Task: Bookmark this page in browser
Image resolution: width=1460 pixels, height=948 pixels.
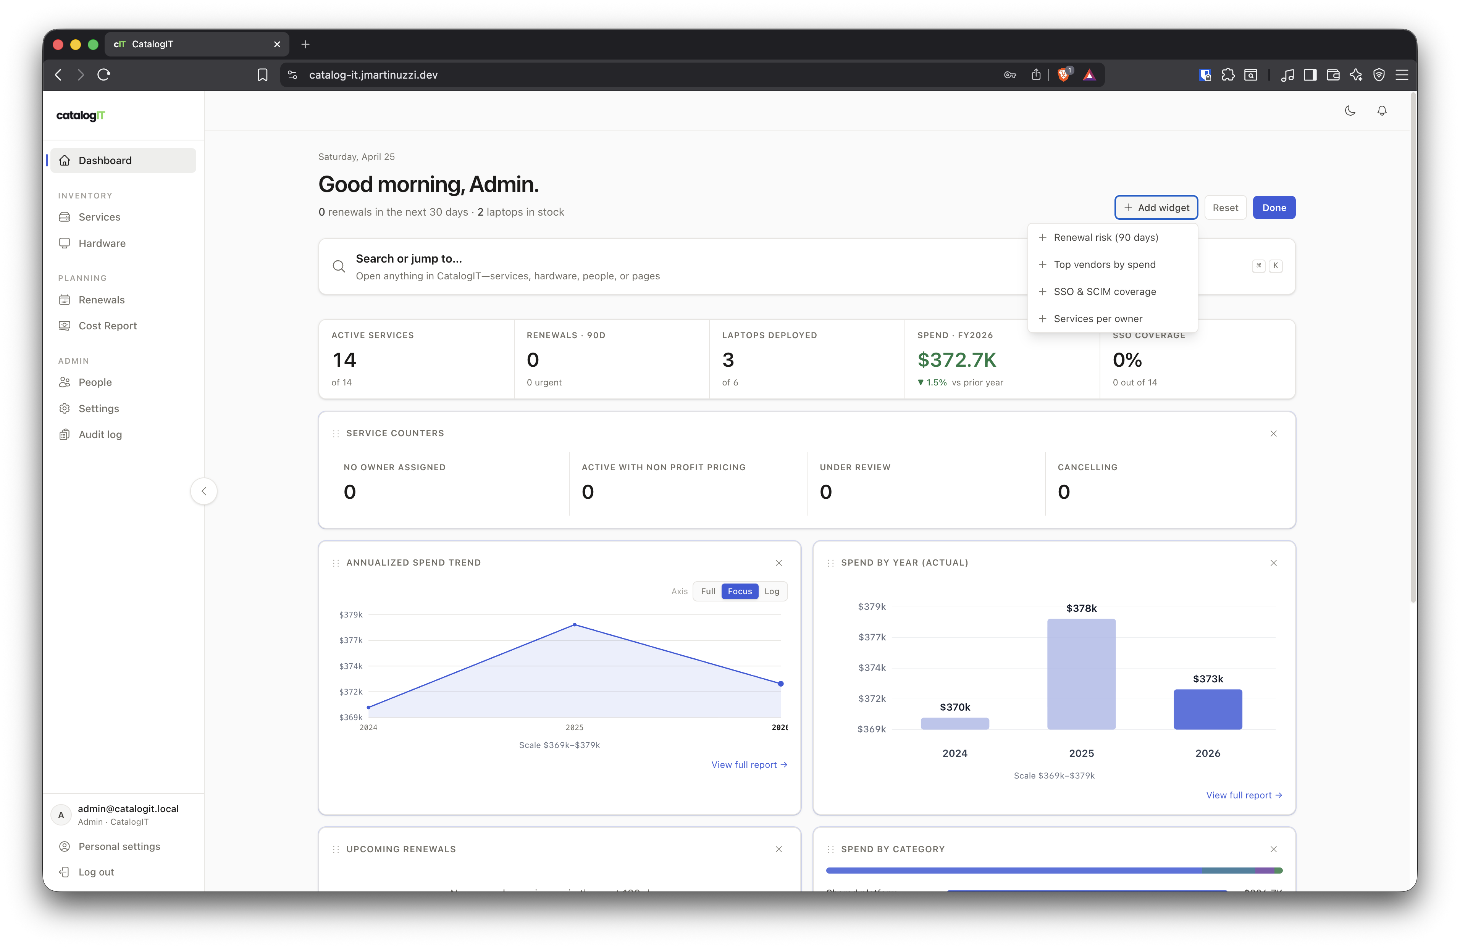Action: (263, 75)
